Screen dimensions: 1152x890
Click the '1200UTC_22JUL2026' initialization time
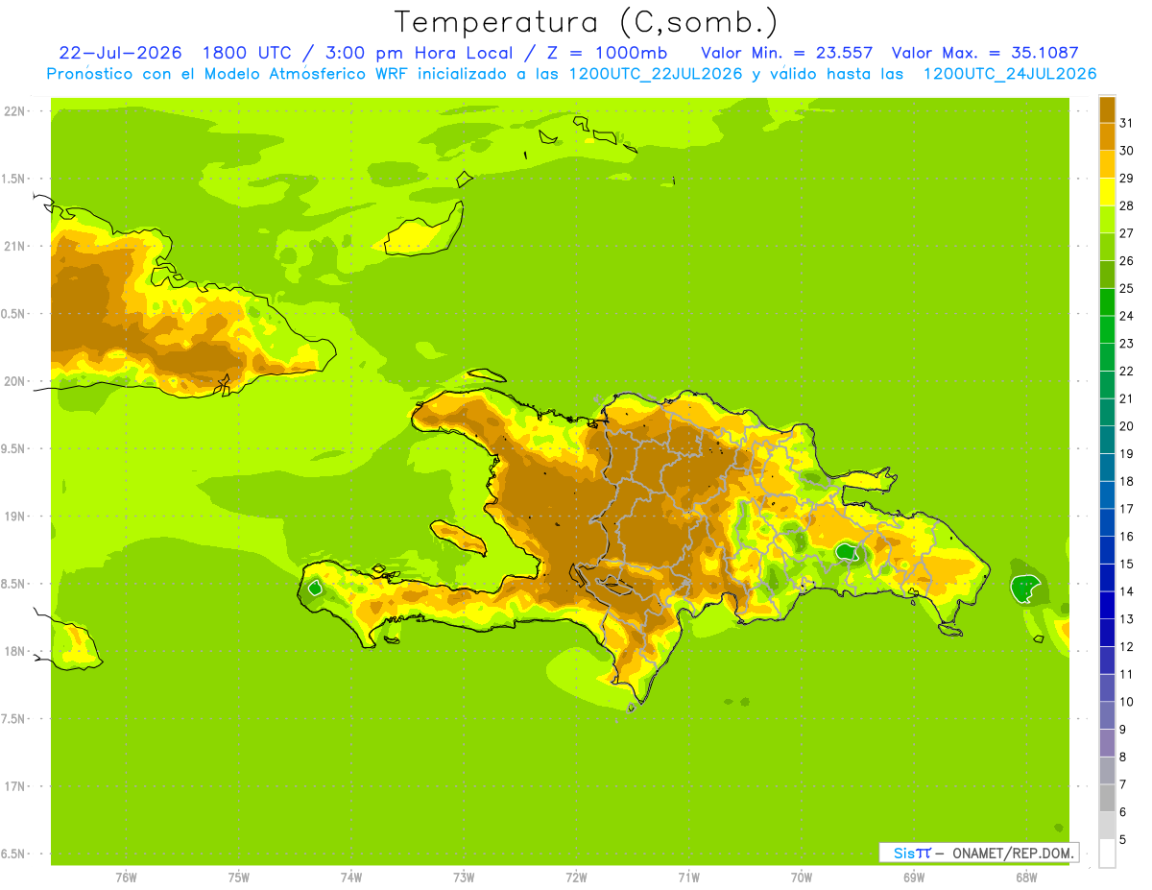pyautogui.click(x=656, y=74)
